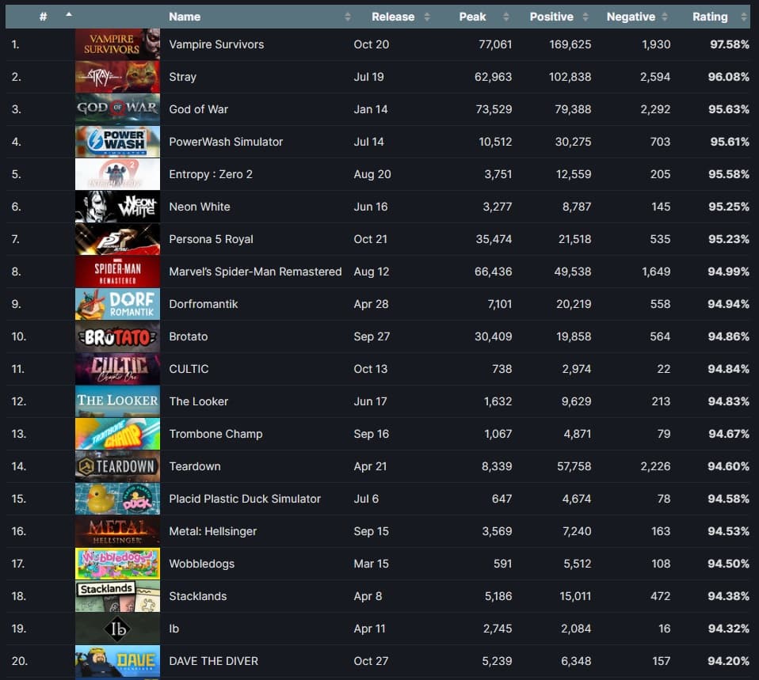Select the Teardown name link
The width and height of the screenshot is (759, 680).
pos(195,466)
